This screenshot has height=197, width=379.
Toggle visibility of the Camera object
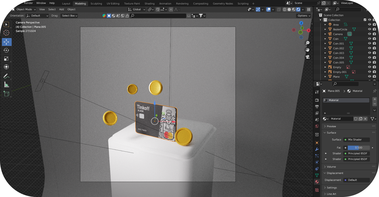pos(369,34)
